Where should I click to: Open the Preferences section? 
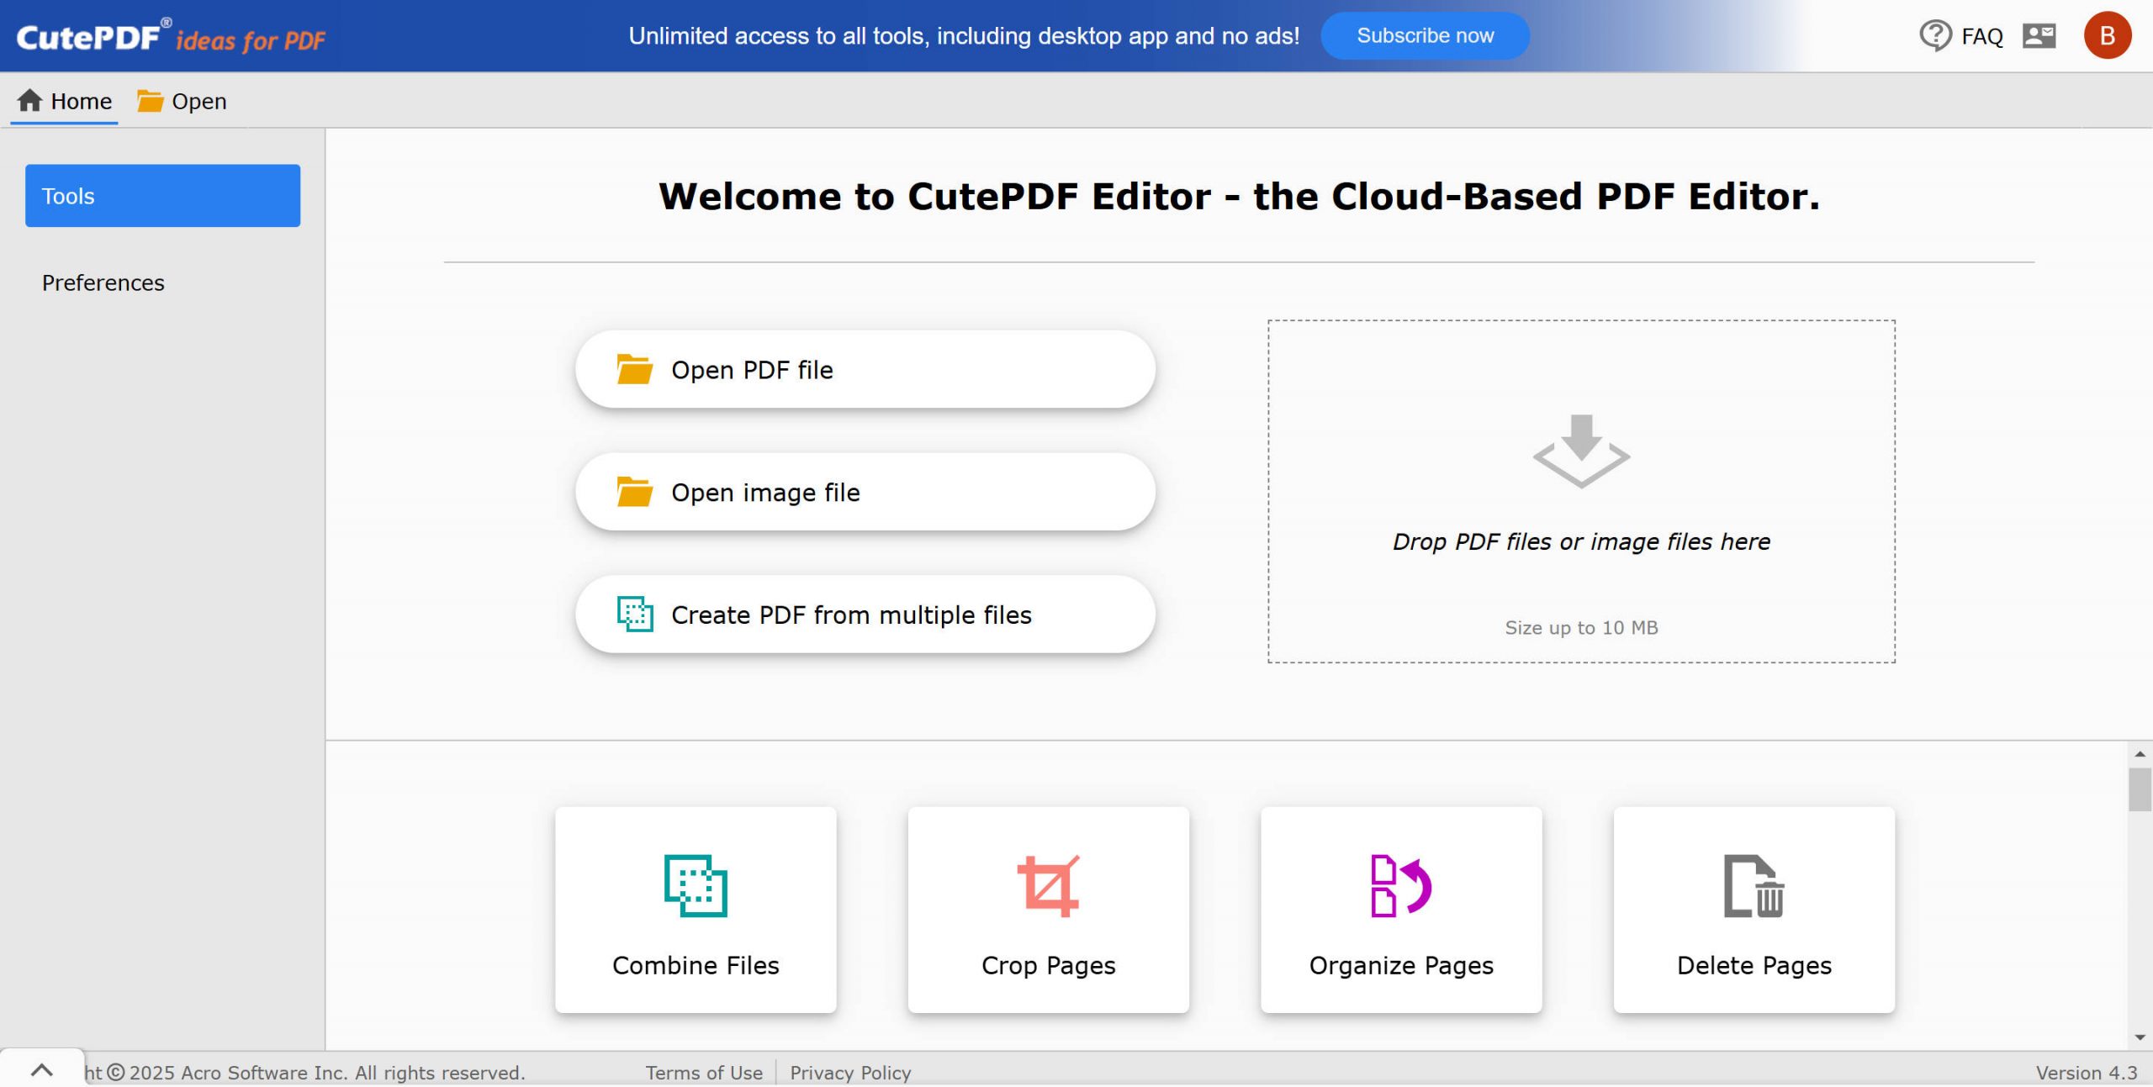pos(103,282)
